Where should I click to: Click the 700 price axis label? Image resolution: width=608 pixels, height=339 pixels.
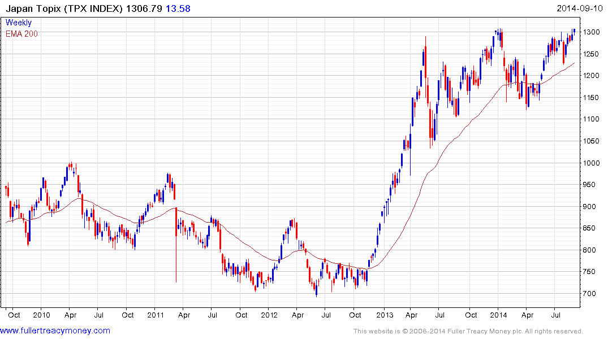click(589, 294)
